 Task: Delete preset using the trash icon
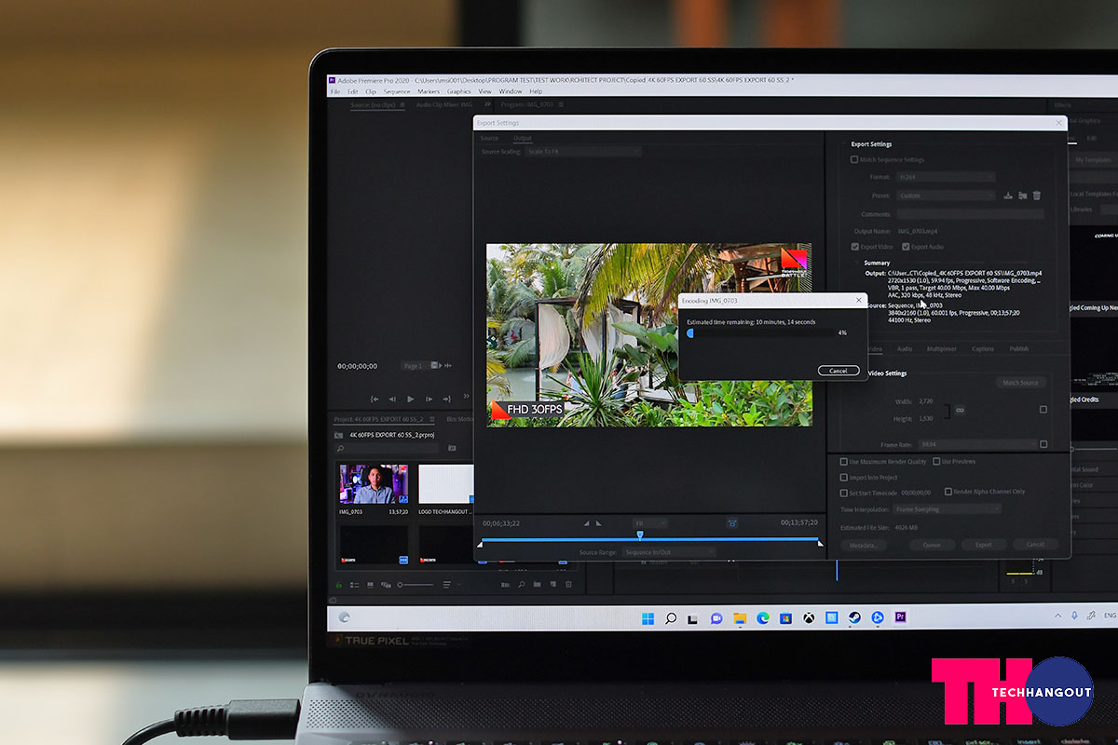[1036, 196]
